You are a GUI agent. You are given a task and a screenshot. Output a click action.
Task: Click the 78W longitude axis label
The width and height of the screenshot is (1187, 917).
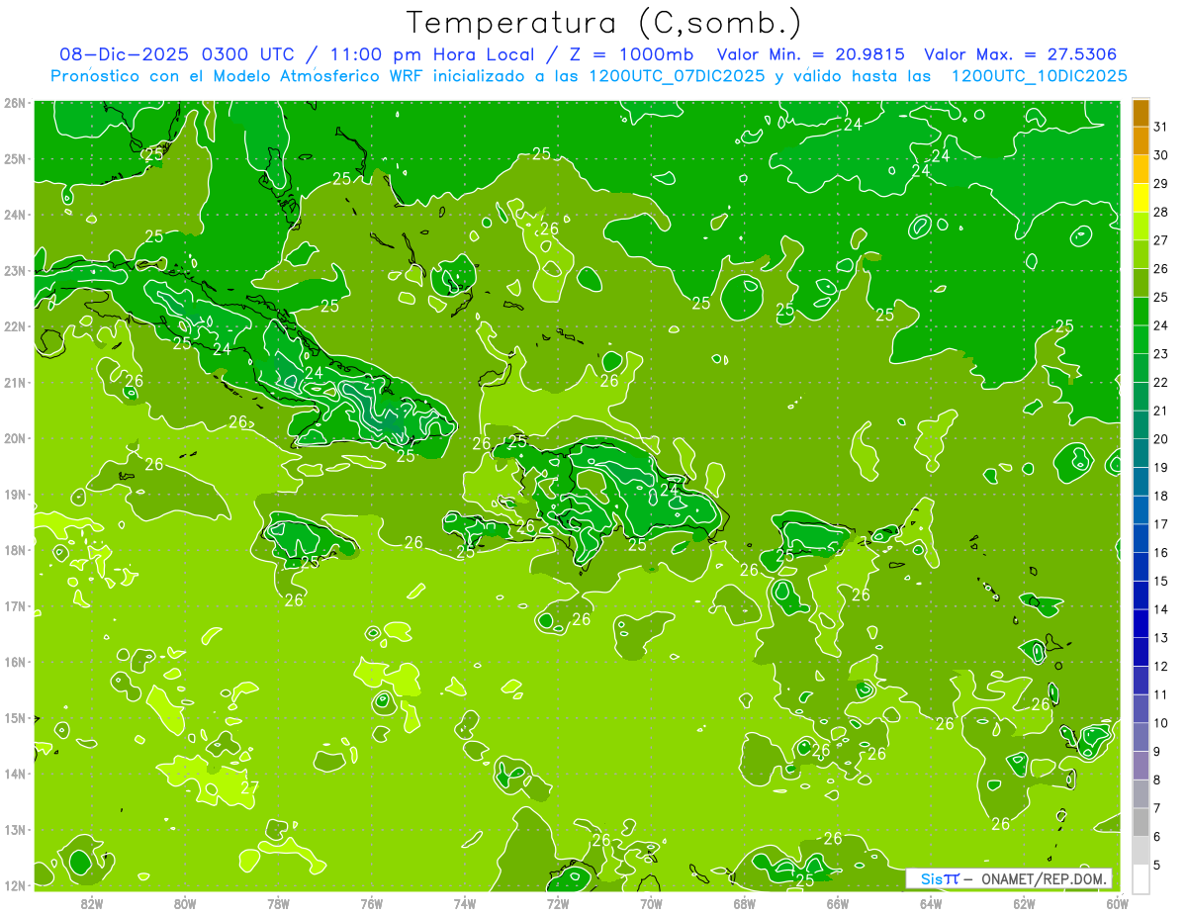[x=278, y=902]
